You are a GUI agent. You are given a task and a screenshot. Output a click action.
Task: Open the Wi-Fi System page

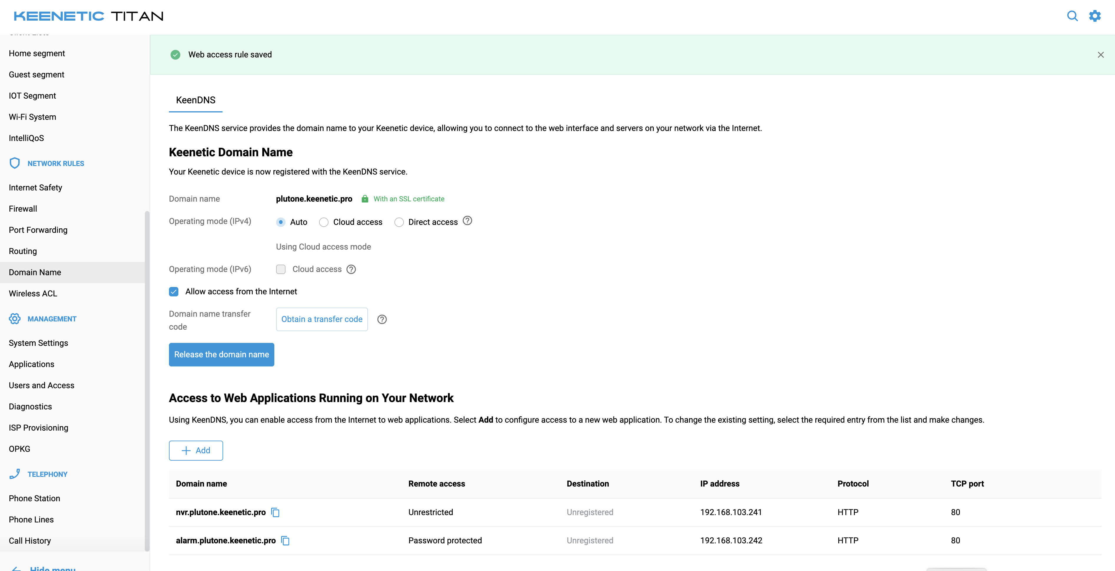coord(32,117)
